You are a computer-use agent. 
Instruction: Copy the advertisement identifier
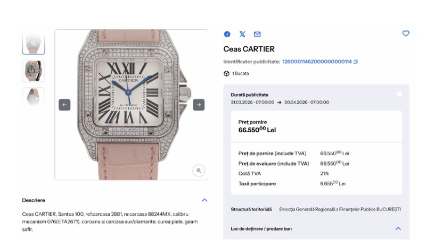[x=355, y=62]
